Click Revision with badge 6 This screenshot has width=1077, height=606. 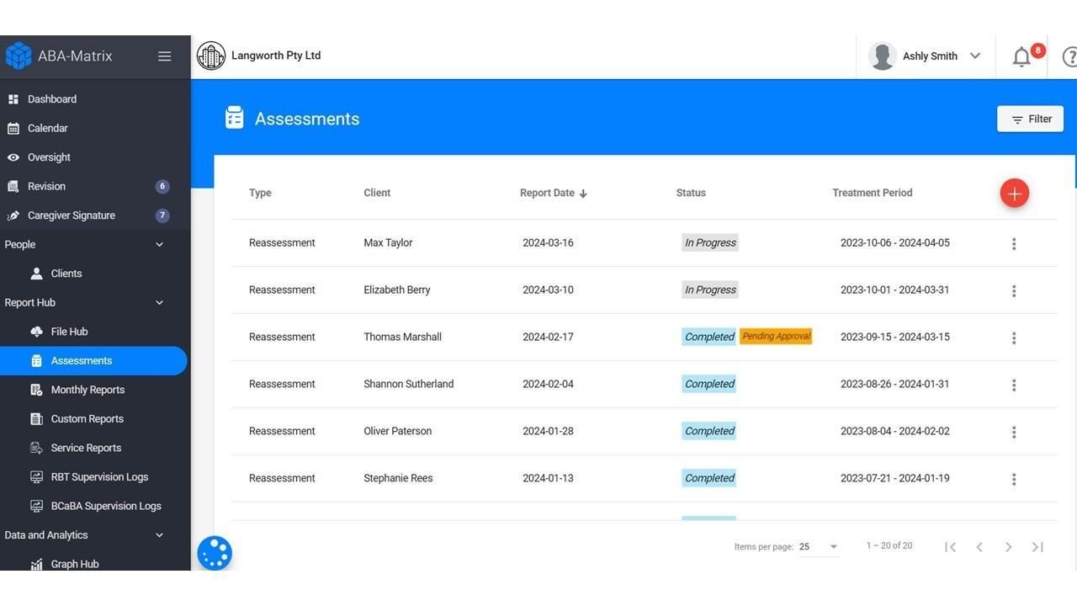pos(46,186)
